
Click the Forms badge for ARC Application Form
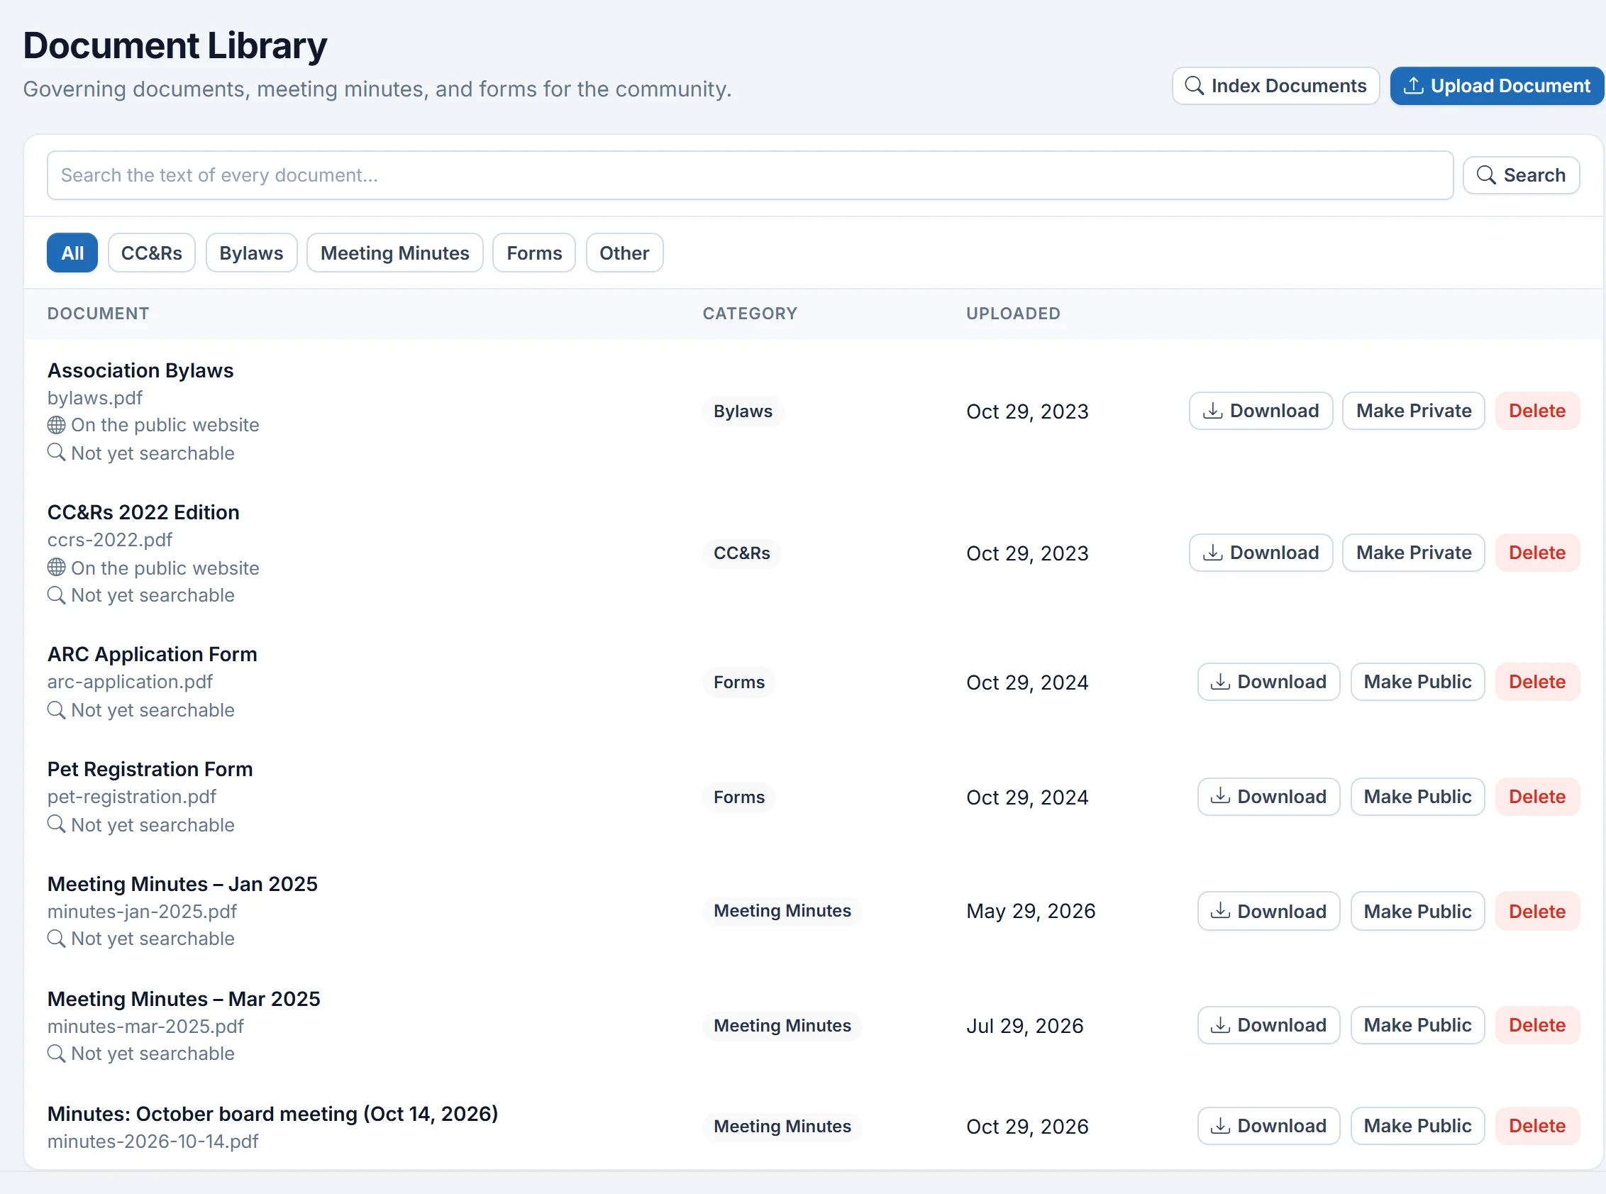[738, 682]
